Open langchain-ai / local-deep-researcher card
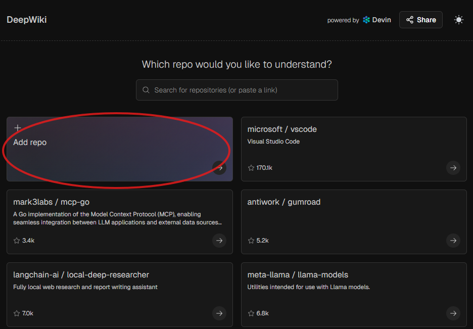This screenshot has height=329, width=473. coord(119,294)
